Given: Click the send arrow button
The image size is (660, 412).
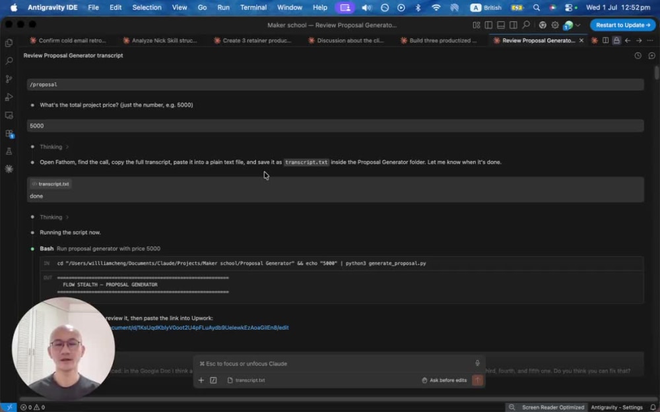Looking at the screenshot, I should point(477,380).
